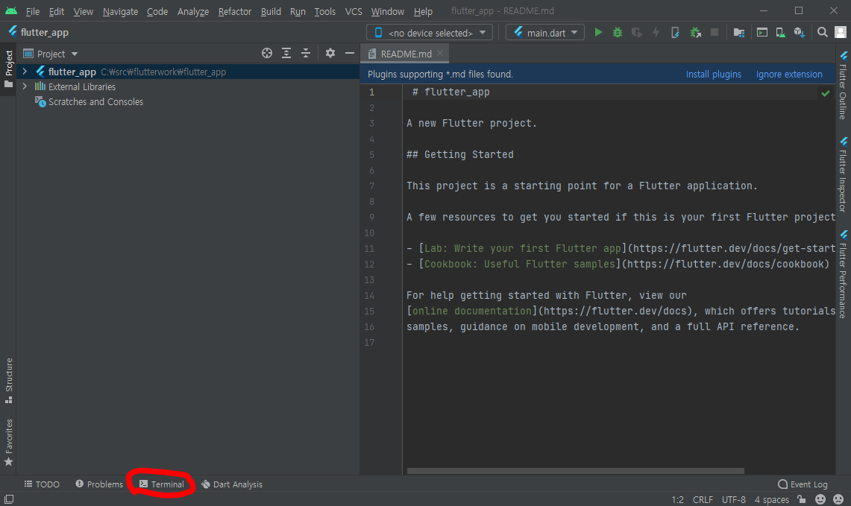Expand the External Libraries node
851x506 pixels.
click(x=25, y=86)
